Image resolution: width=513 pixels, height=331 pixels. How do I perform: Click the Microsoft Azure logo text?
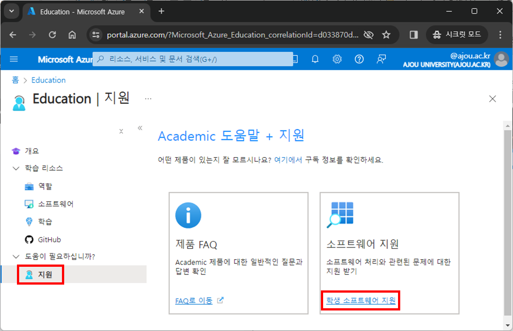(65, 59)
